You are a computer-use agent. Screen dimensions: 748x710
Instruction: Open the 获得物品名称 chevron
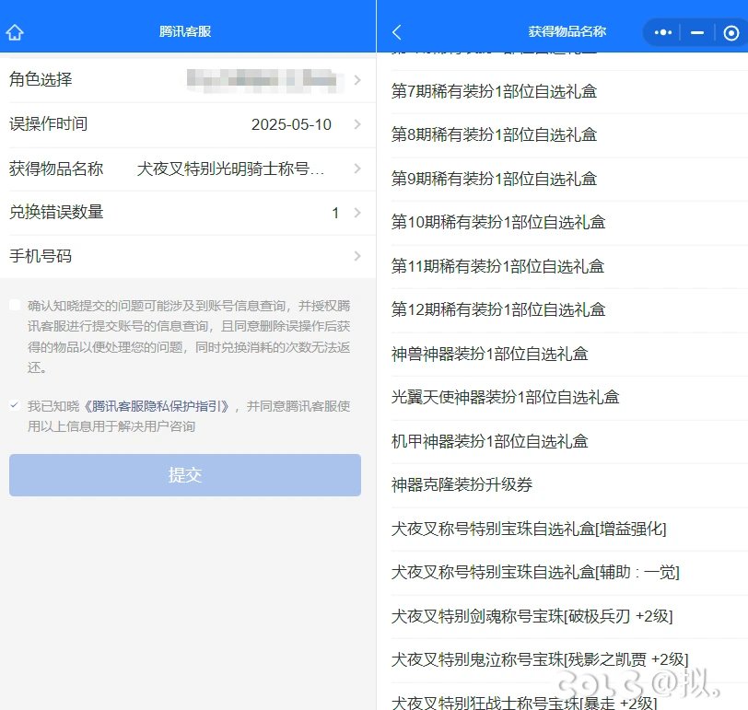(x=357, y=168)
